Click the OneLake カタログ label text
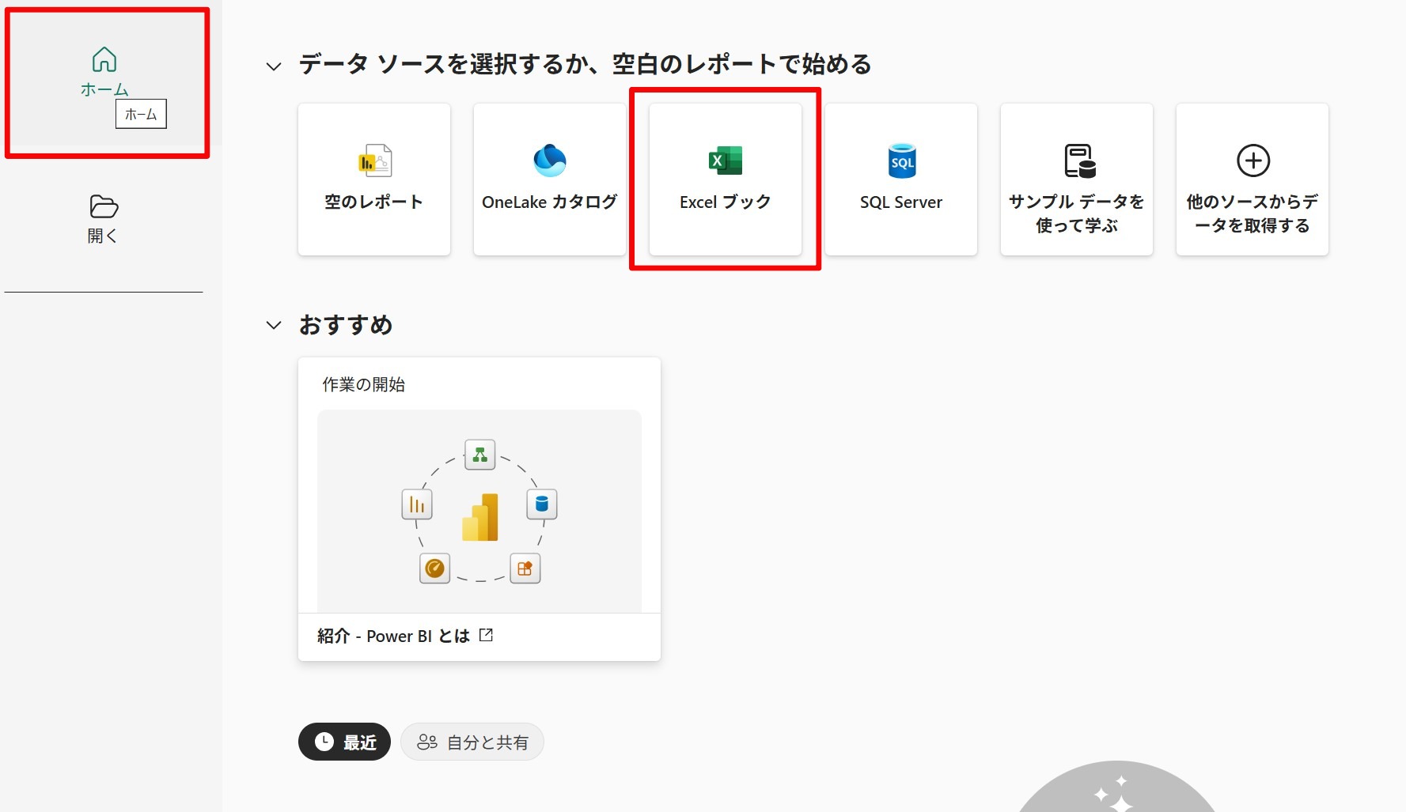 pyautogui.click(x=550, y=202)
